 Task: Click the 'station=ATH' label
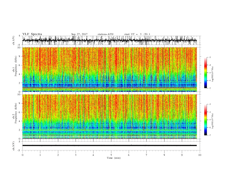coord(105,34)
